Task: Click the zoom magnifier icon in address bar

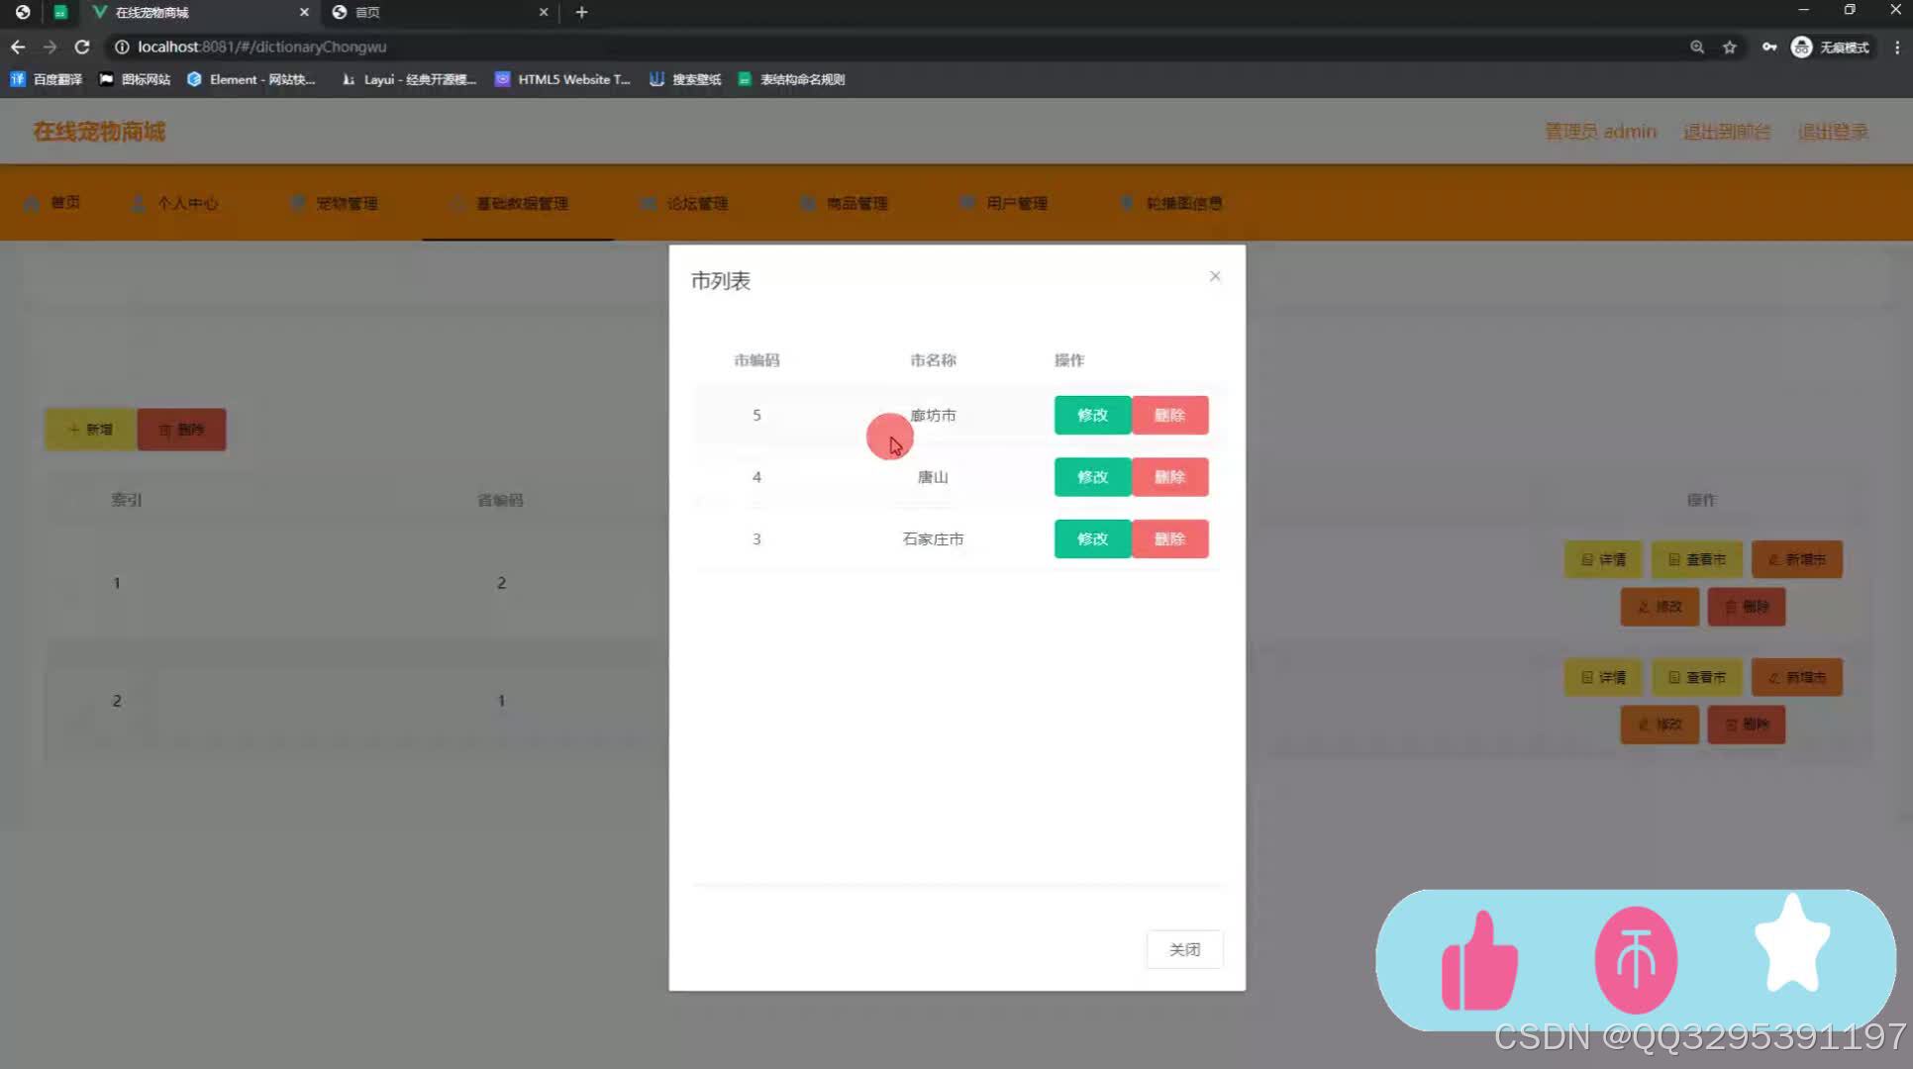Action: coord(1697,47)
